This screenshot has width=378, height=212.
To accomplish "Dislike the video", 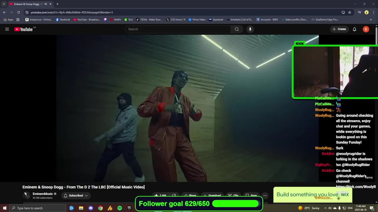I will [x=174, y=196].
